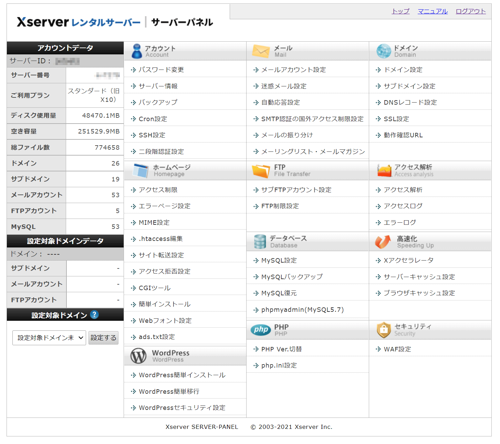Click the Xserver logo in header
Screen dimensions: 500x444
[79, 22]
